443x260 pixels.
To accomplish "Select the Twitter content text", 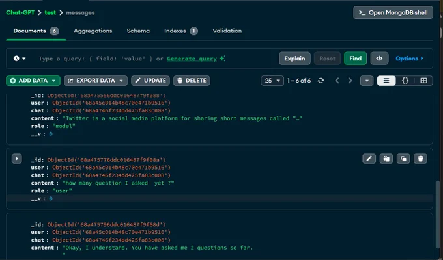I will (x=182, y=118).
